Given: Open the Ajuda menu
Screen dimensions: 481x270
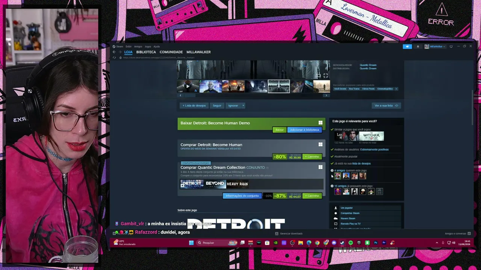Looking at the screenshot, I should tap(156, 46).
